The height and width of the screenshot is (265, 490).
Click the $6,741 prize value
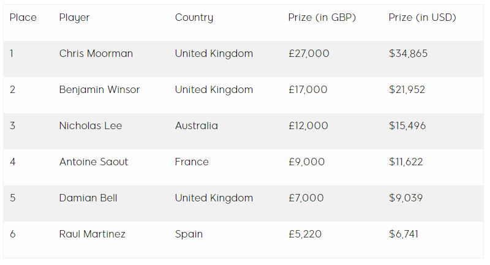point(403,234)
